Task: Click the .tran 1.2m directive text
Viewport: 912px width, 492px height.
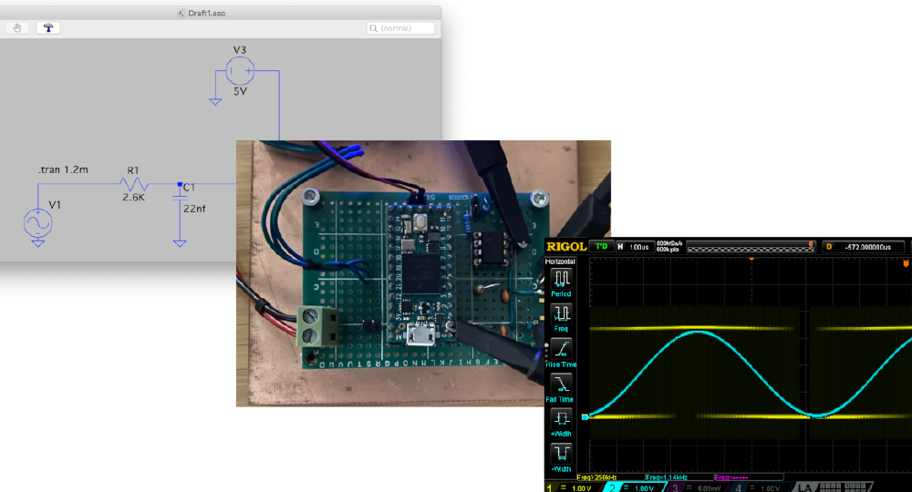Action: pyautogui.click(x=64, y=169)
